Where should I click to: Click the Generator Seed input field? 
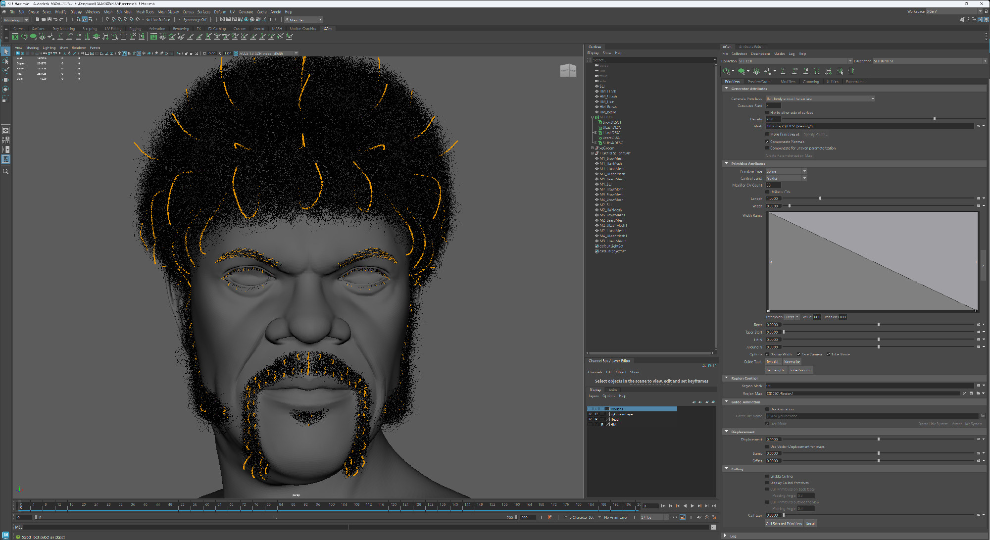pyautogui.click(x=773, y=106)
